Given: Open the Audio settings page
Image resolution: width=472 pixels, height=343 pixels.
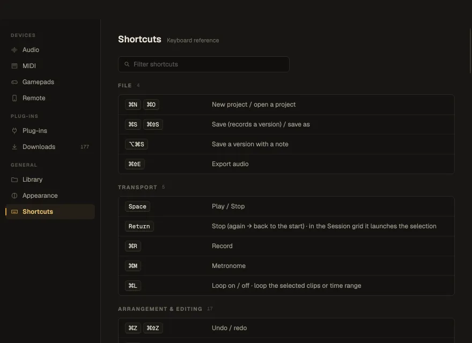Looking at the screenshot, I should (x=50, y=50).
